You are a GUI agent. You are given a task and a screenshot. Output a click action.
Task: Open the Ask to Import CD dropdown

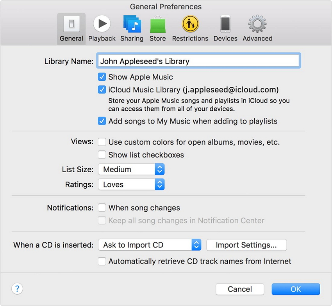(150, 245)
